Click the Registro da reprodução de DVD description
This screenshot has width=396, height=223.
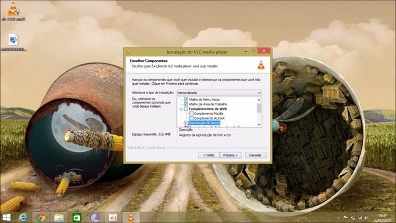[205, 135]
